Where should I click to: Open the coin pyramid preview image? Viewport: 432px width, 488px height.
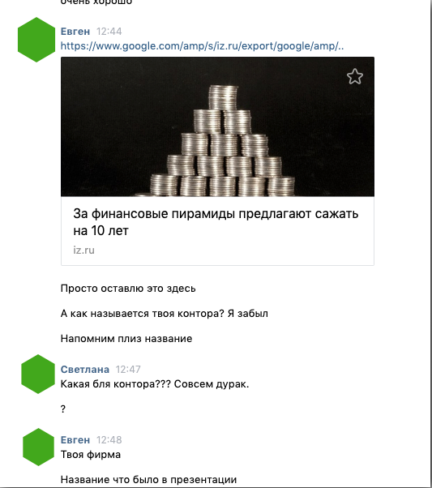tap(217, 126)
